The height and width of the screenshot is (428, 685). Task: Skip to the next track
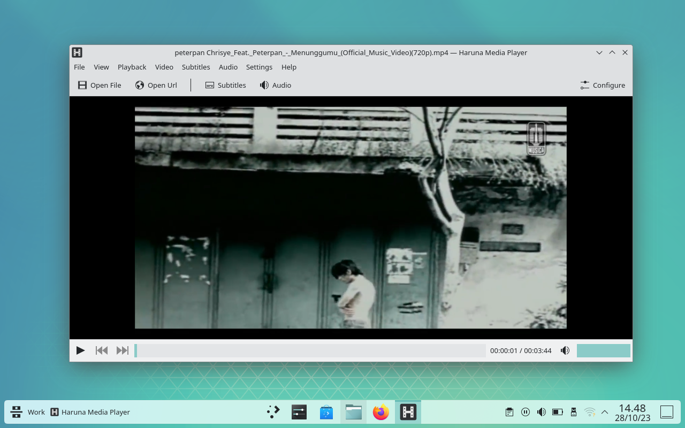point(123,350)
